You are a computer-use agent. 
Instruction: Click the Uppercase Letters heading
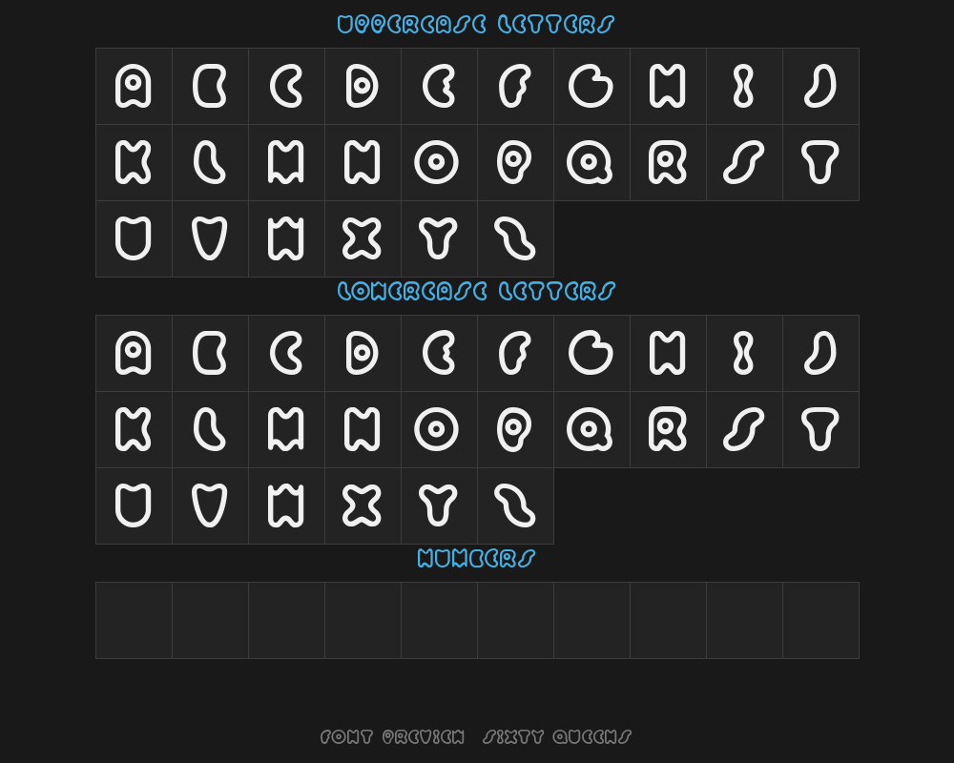pos(476,25)
